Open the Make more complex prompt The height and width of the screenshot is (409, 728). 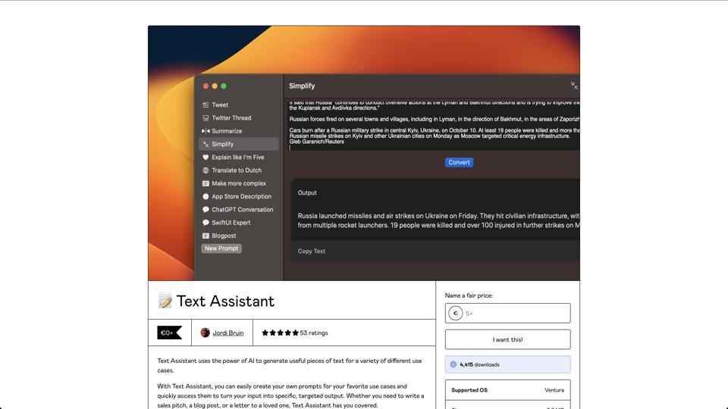point(238,183)
